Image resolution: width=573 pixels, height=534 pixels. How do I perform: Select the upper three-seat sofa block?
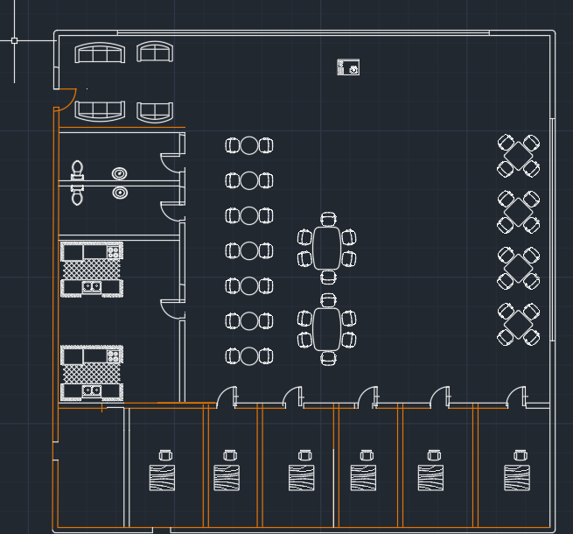(100, 53)
